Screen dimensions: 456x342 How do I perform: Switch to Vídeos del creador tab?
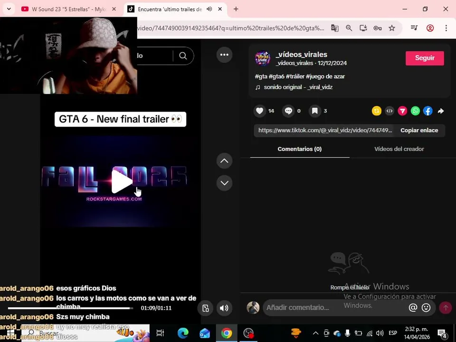tap(399, 149)
